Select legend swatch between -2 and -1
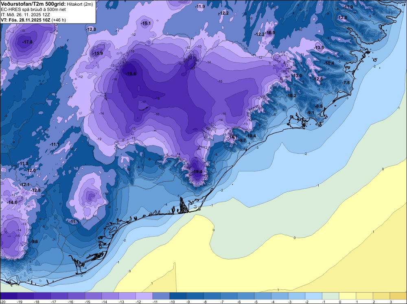This screenshot has height=304, width=407. pyautogui.click(x=313, y=296)
